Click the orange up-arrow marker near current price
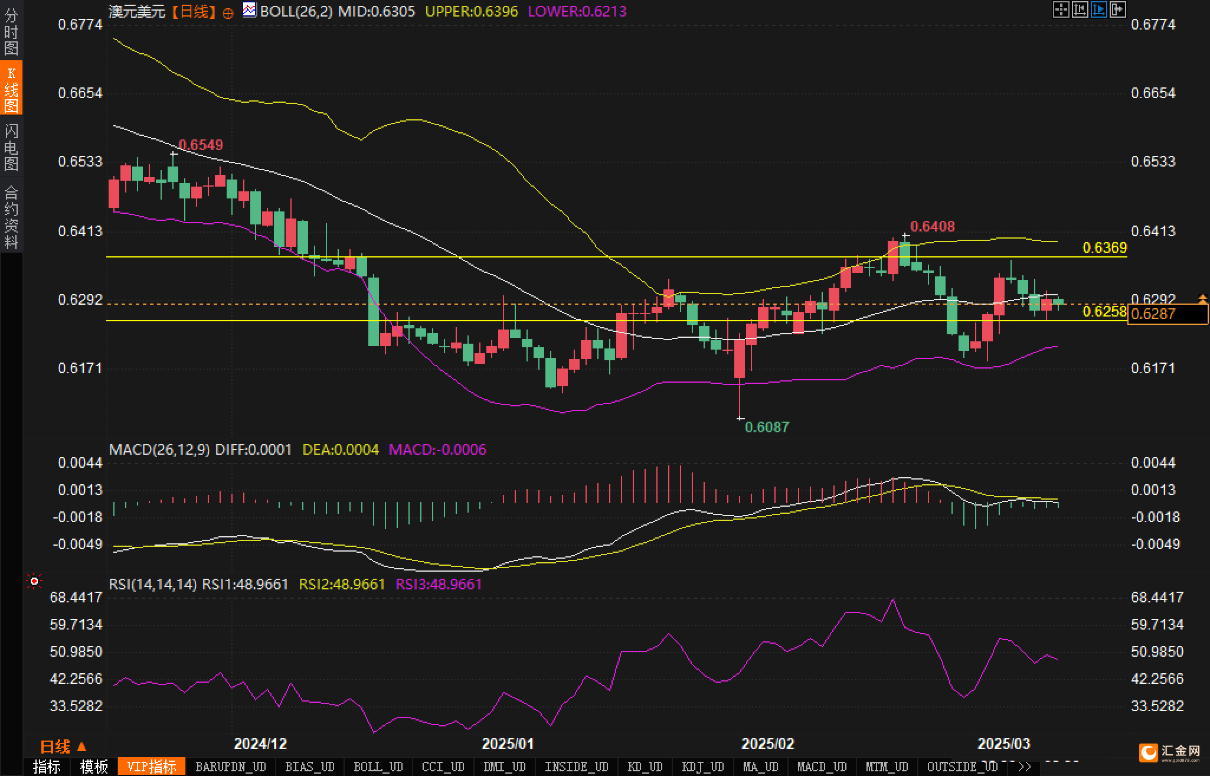The image size is (1210, 776). pos(1202,299)
